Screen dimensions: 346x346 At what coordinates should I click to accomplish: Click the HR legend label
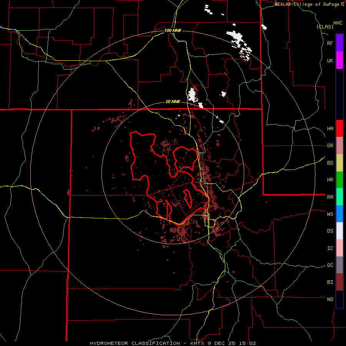[330, 180]
